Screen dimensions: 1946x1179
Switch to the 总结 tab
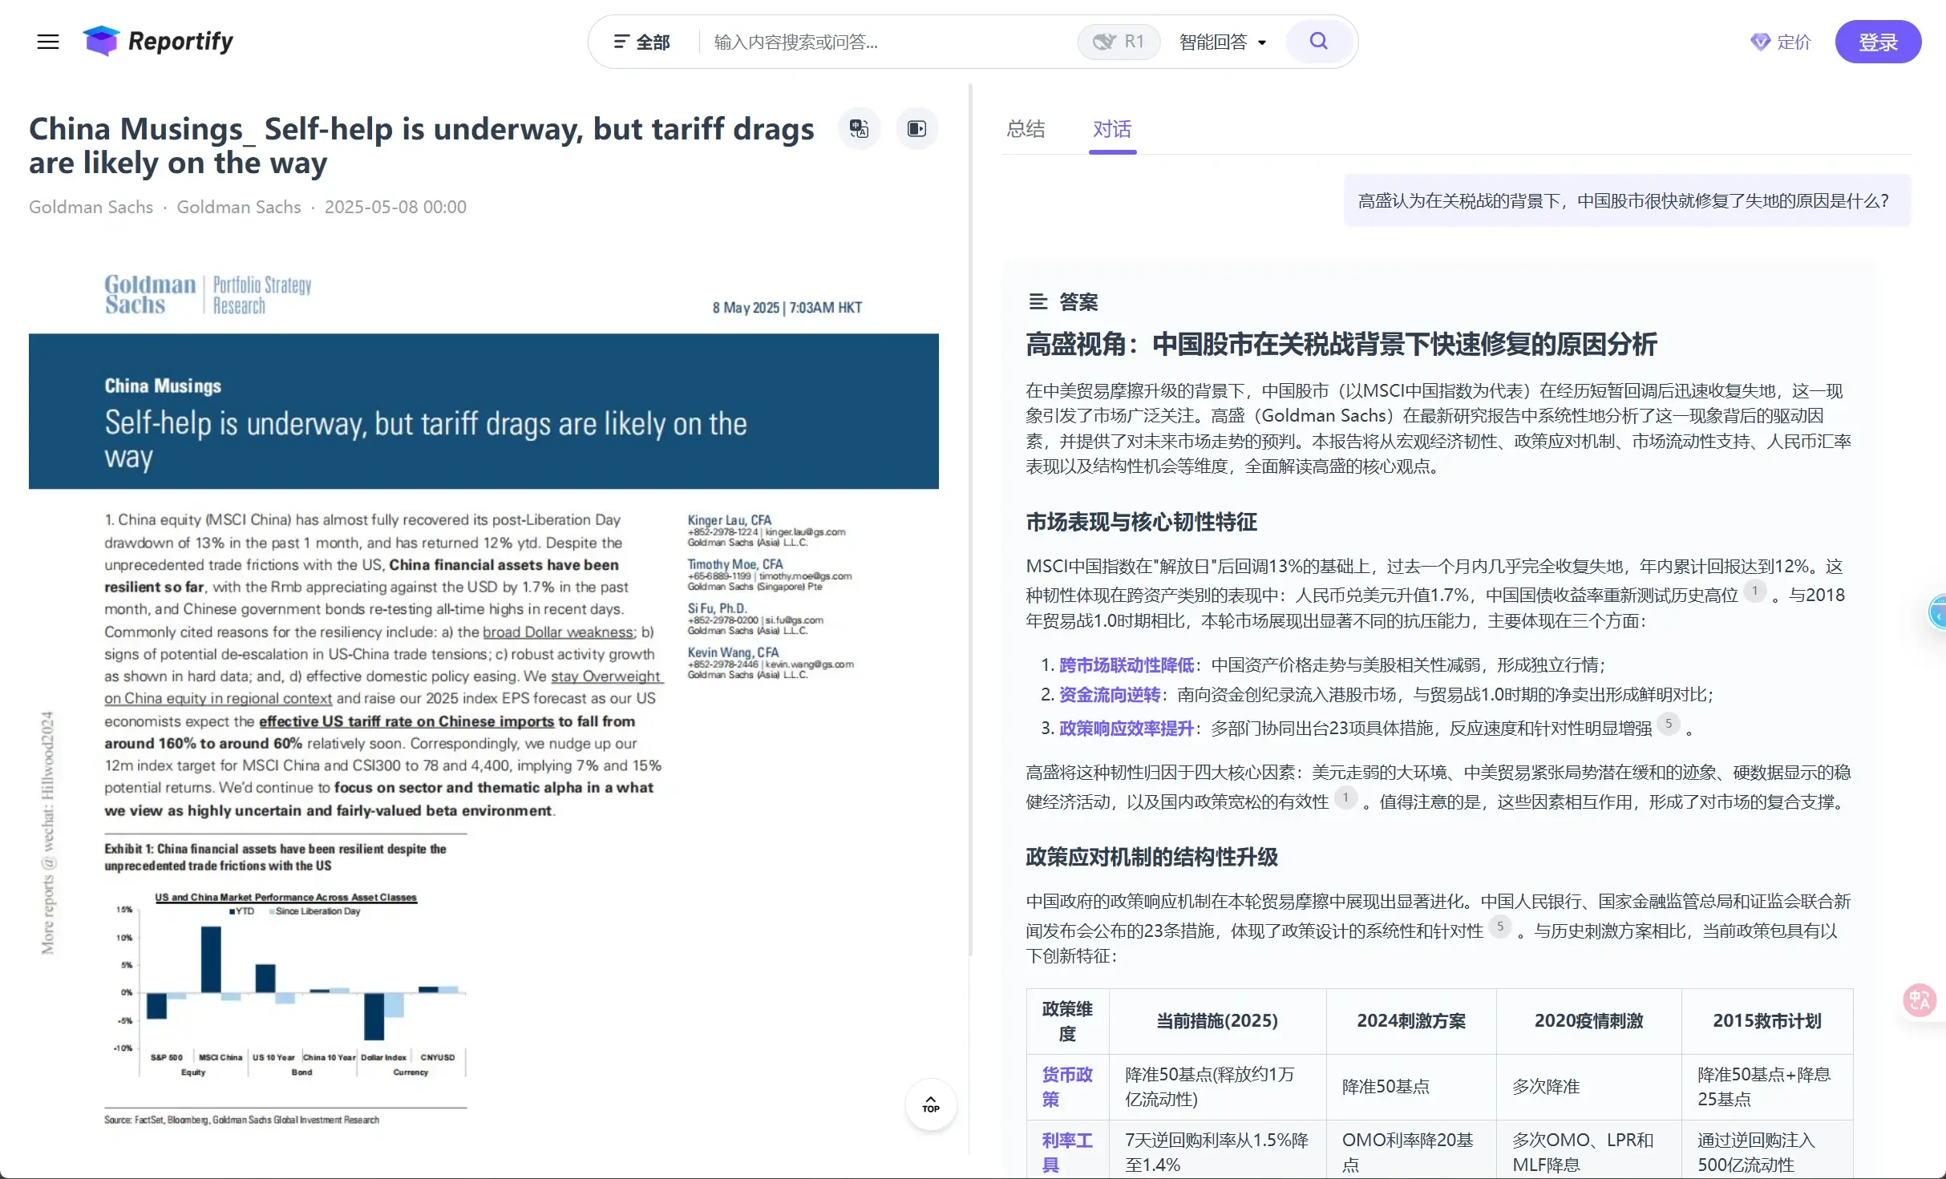tap(1026, 129)
